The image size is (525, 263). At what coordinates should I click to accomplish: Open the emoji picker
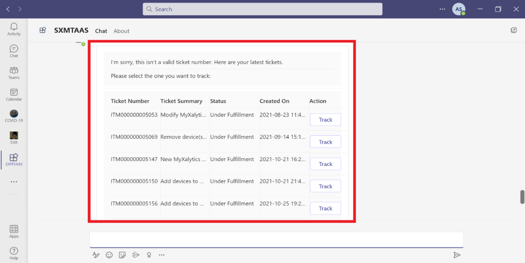pyautogui.click(x=109, y=255)
